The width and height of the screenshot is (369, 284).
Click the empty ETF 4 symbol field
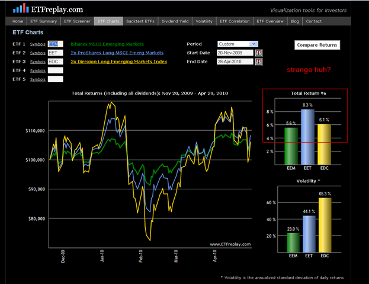pyautogui.click(x=56, y=70)
